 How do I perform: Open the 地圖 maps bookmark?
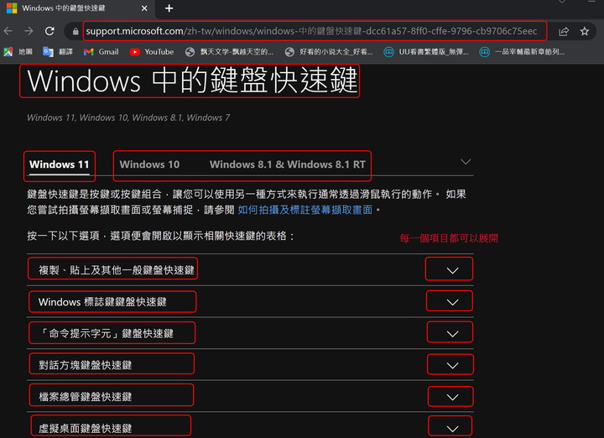pos(18,52)
